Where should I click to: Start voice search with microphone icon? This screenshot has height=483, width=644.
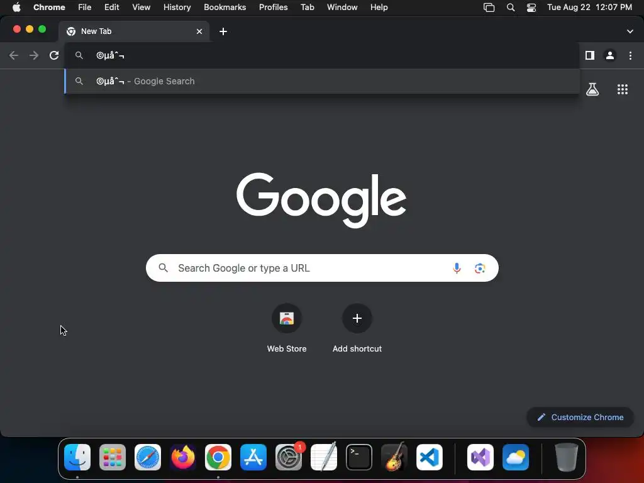tap(457, 268)
